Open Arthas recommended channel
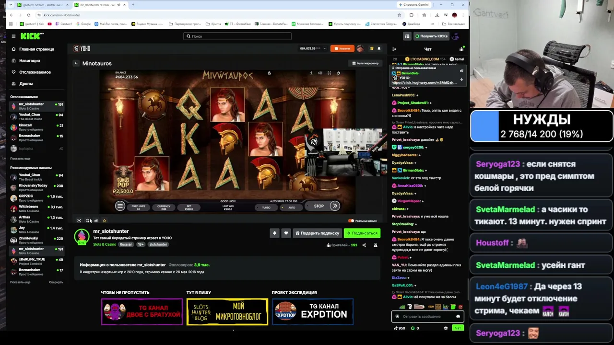614x345 pixels. point(37,219)
